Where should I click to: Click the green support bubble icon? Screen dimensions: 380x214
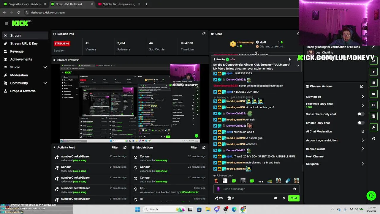point(371,196)
